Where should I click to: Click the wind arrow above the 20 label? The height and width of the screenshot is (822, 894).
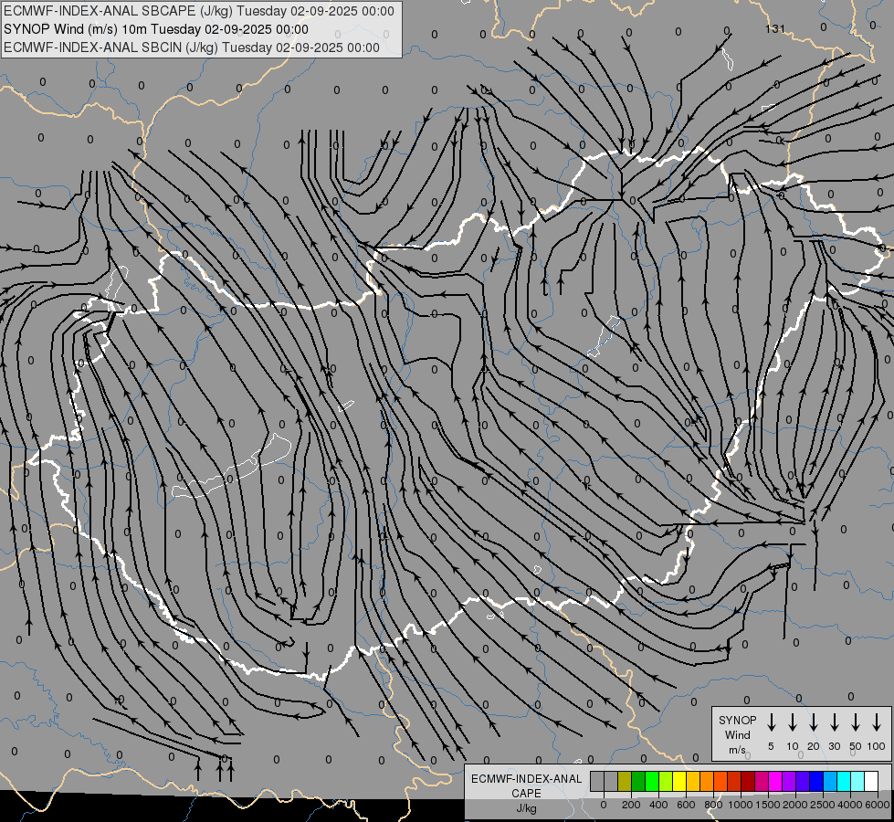[814, 722]
